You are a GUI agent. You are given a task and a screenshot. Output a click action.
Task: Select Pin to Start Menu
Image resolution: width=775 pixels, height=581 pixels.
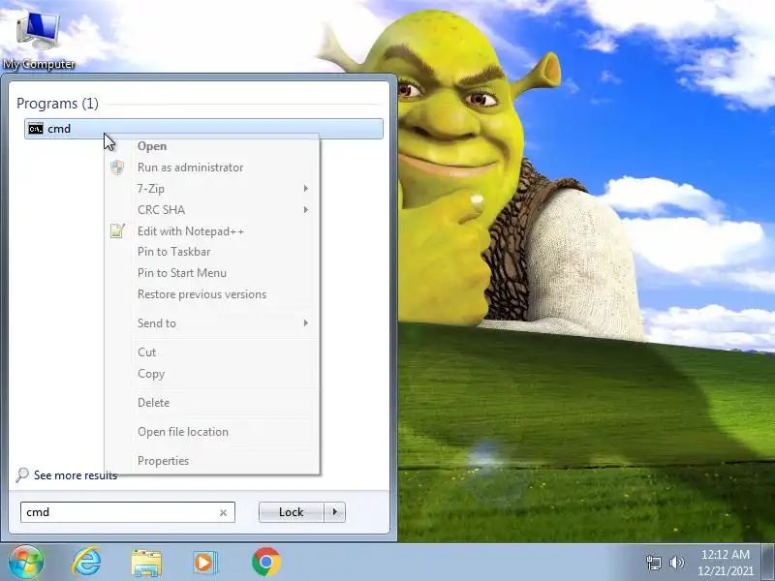pyautogui.click(x=212, y=273)
